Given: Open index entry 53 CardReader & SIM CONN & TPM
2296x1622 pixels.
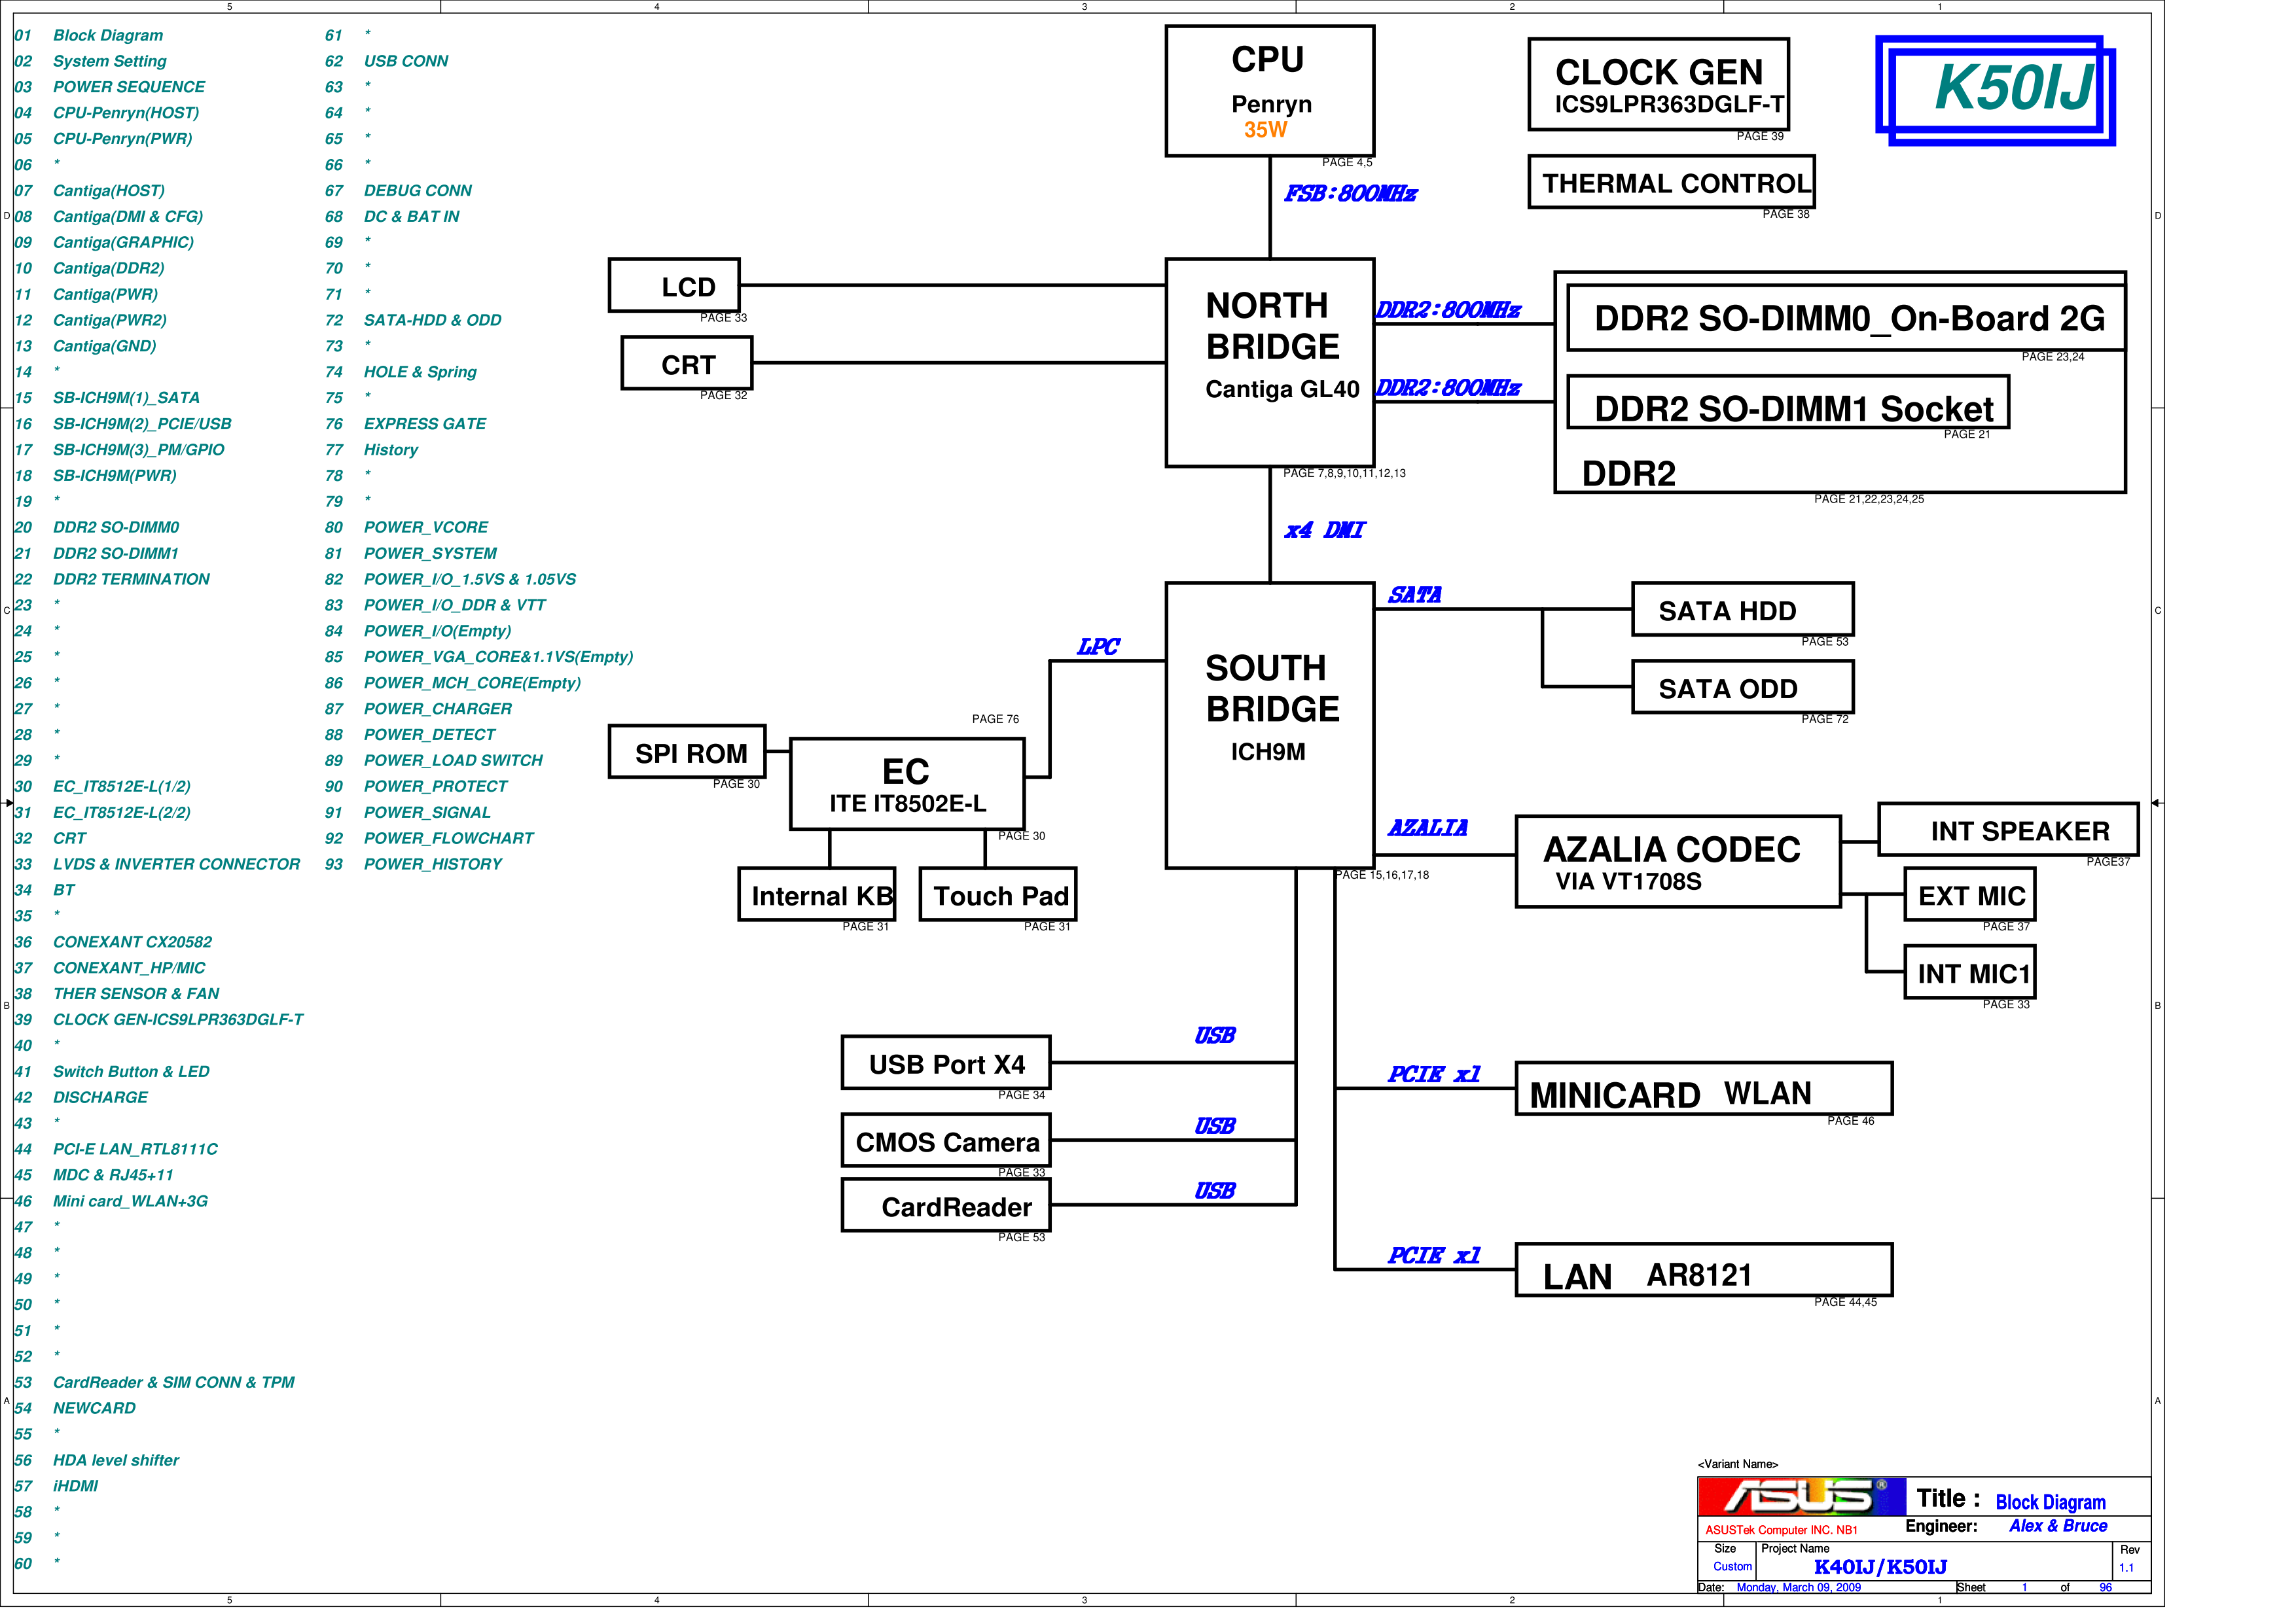Looking at the screenshot, I should pos(154,1383).
